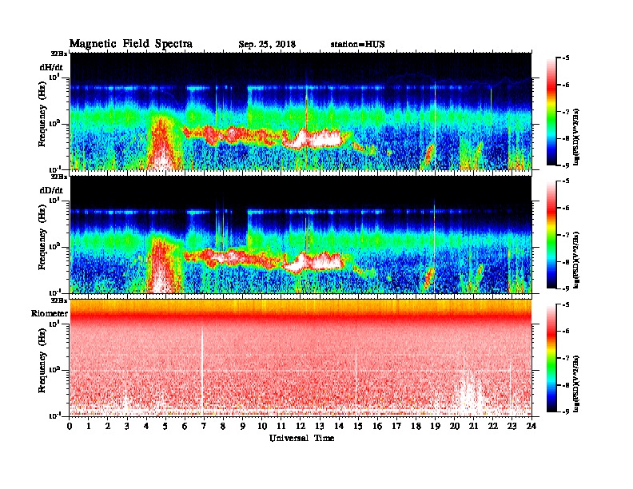The image size is (633, 489).
Task: Click the log(PSD) units label beside dD/dt colorbar
Action: 576,260
